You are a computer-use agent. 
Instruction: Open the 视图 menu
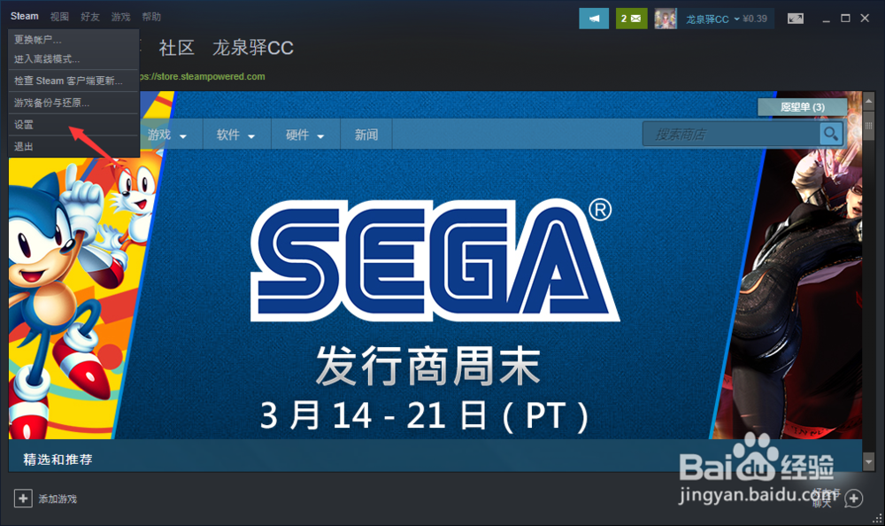(59, 17)
